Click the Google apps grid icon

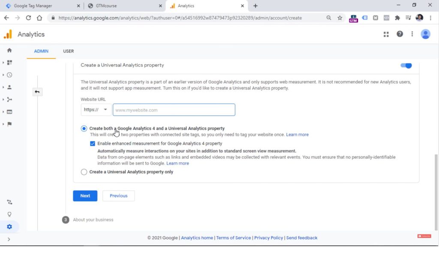pos(386,34)
